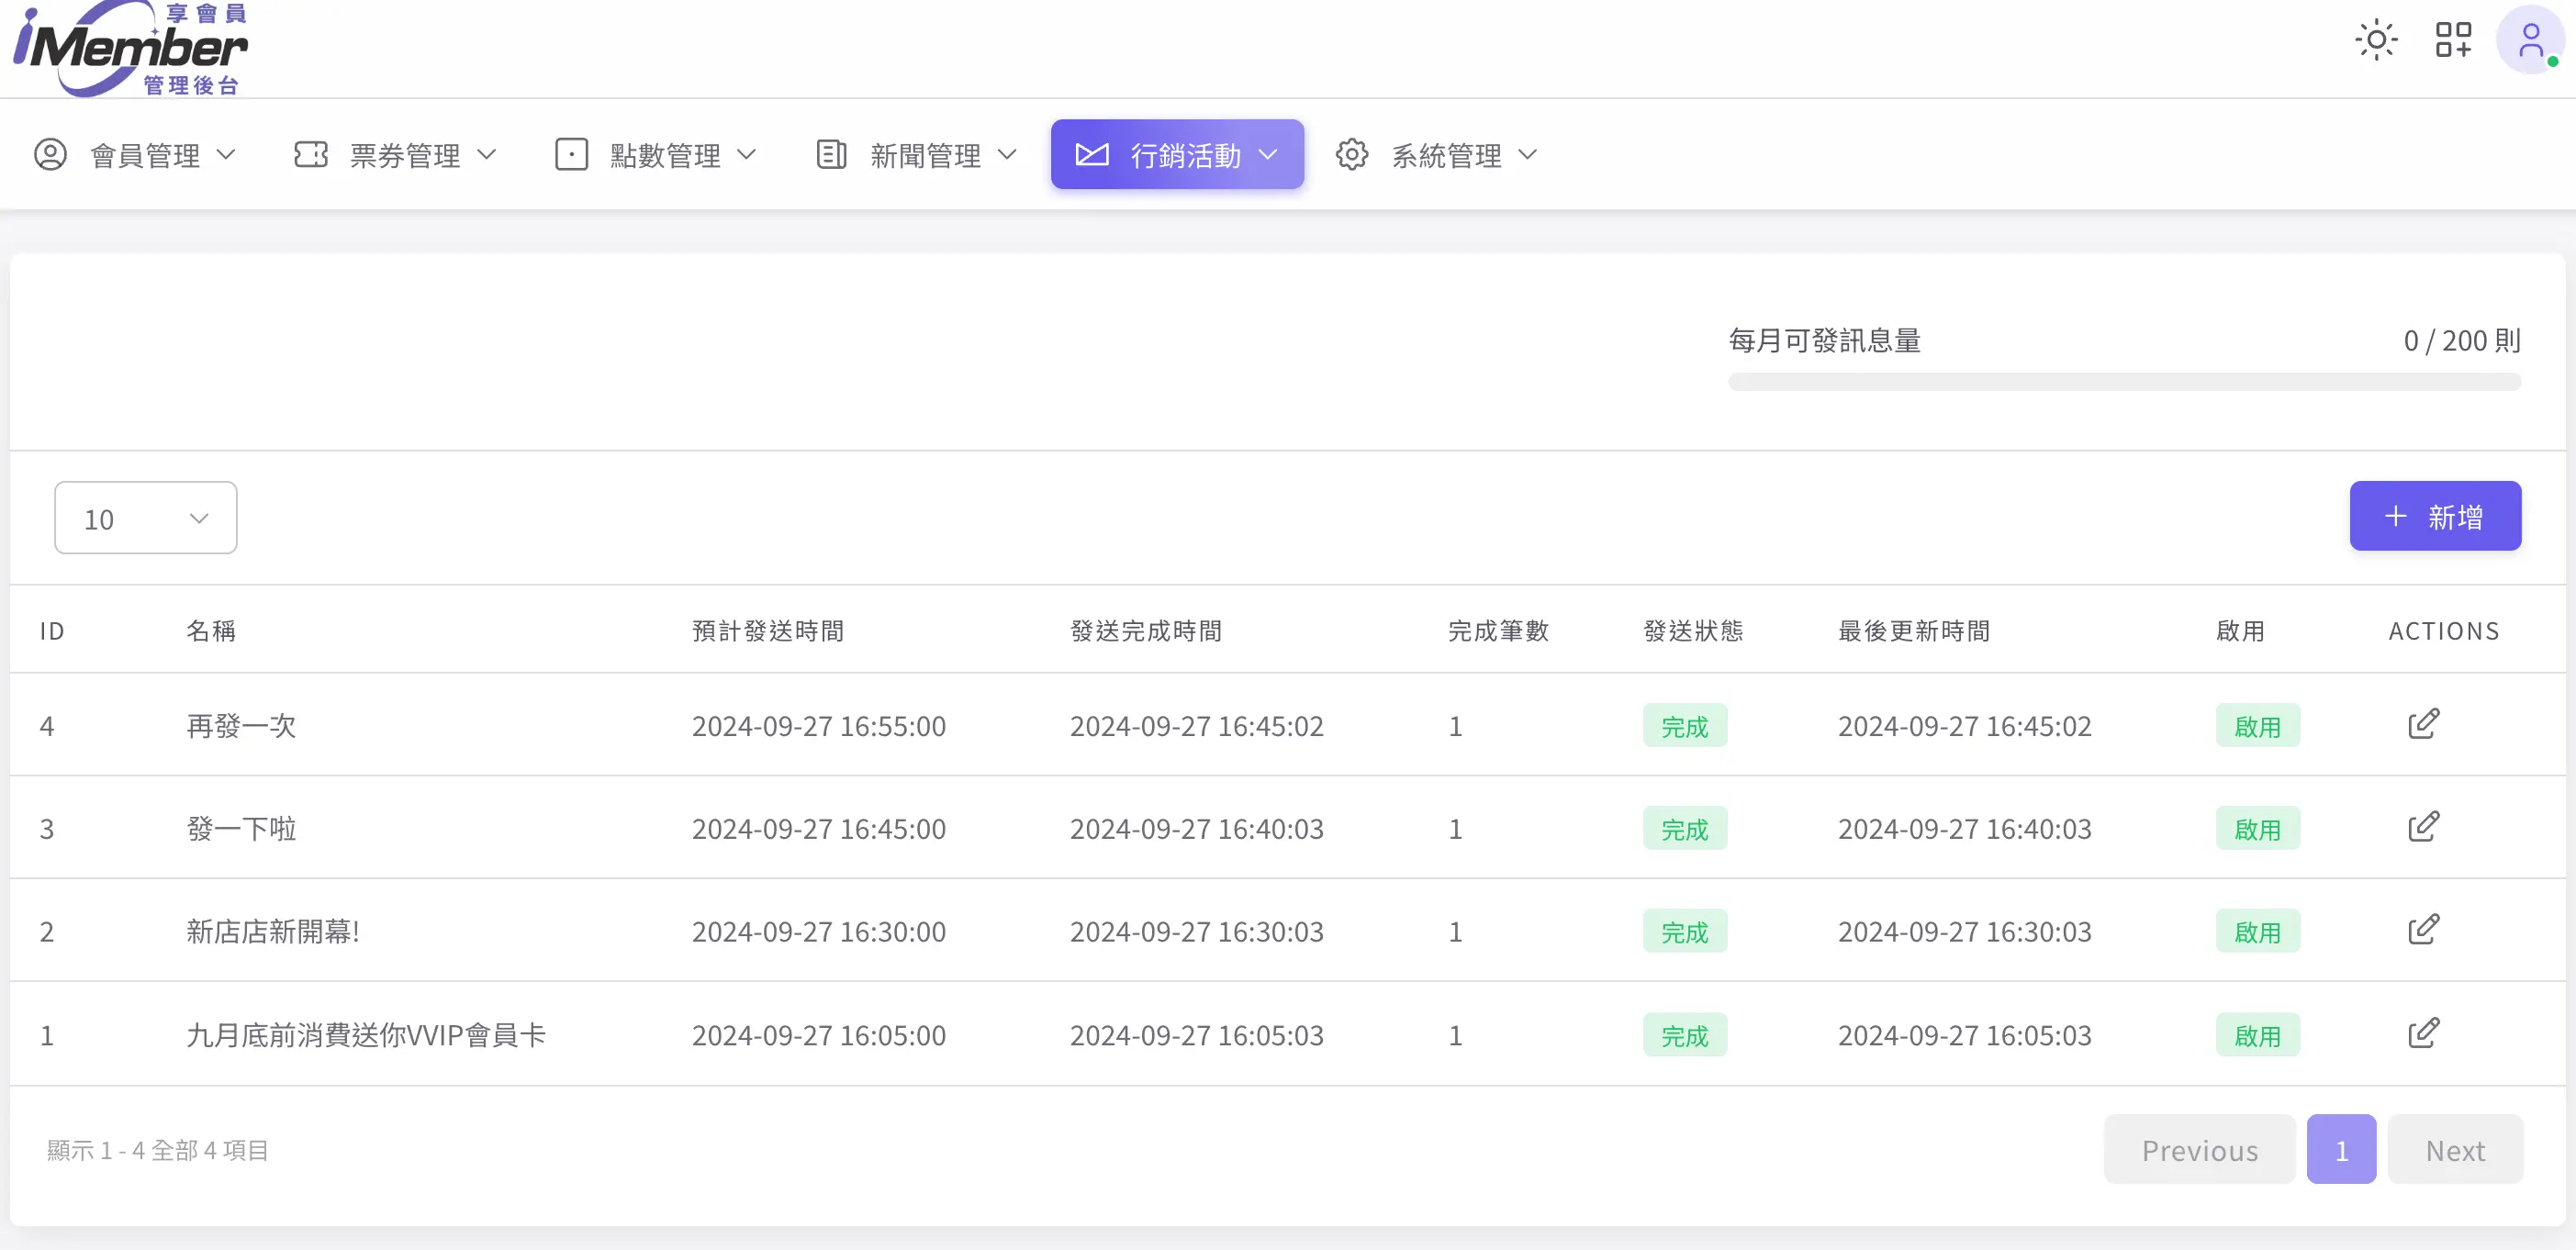2576x1250 pixels.
Task: Open the page size selector showing 10
Action: click(145, 518)
